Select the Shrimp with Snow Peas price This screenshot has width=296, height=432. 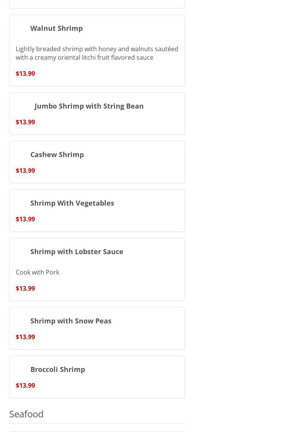[25, 337]
